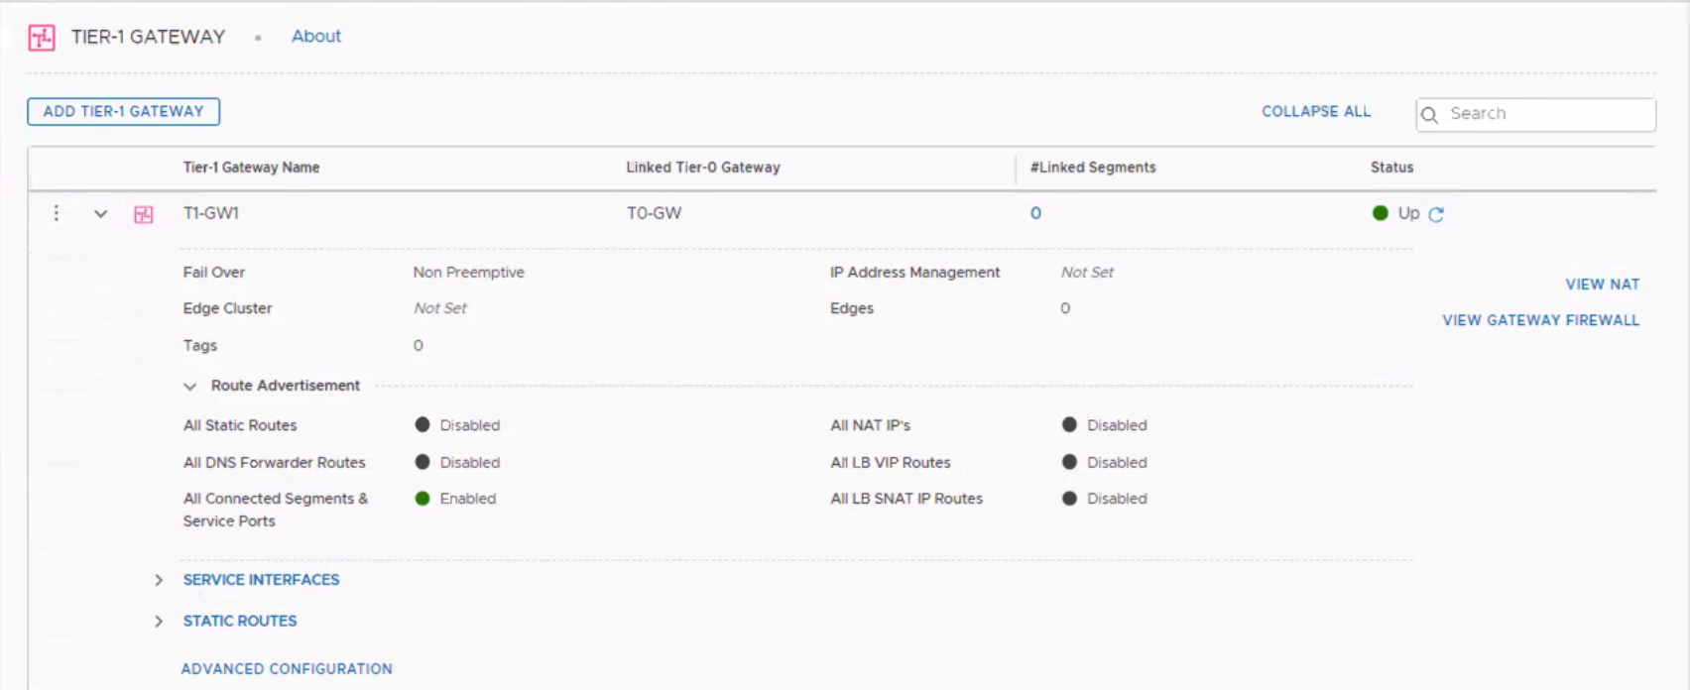Click the Tier-1 Gateway header icon

42,38
